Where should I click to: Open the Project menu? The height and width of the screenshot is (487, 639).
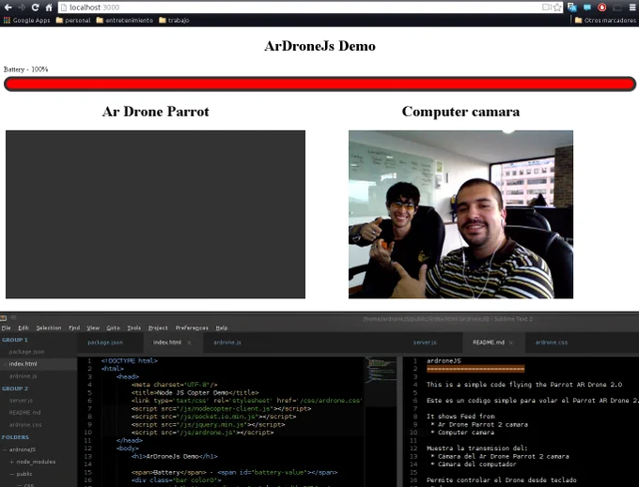coord(158,327)
